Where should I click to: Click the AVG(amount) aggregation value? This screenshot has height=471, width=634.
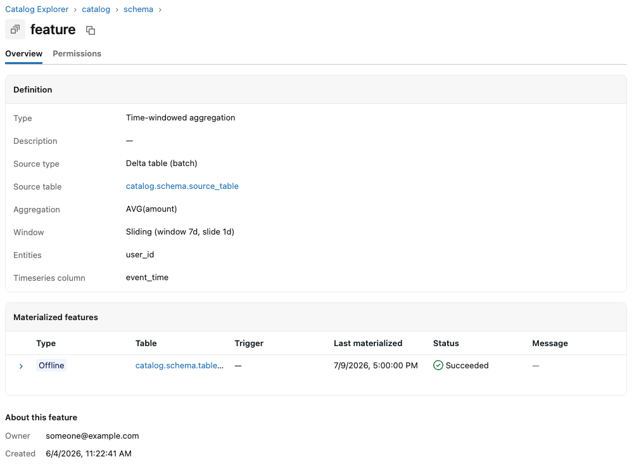click(x=151, y=209)
